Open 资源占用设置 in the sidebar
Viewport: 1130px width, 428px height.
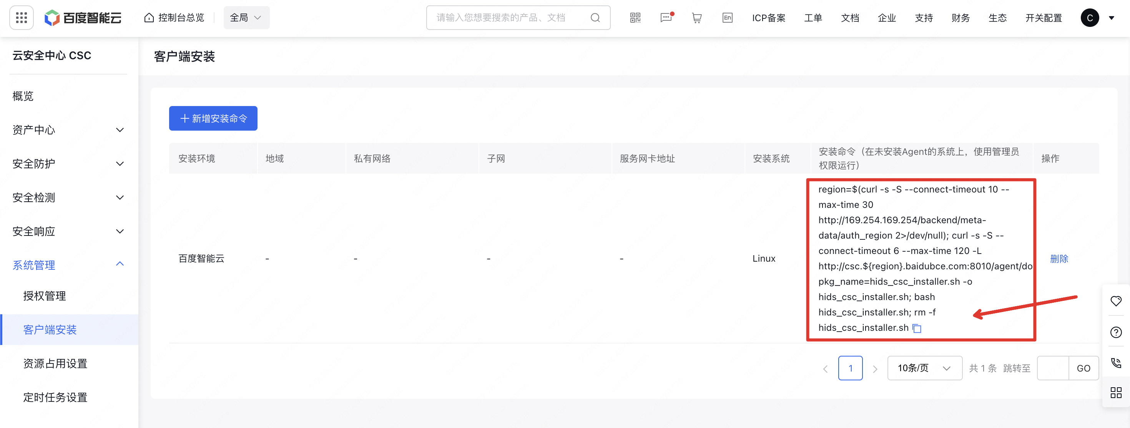(x=55, y=363)
